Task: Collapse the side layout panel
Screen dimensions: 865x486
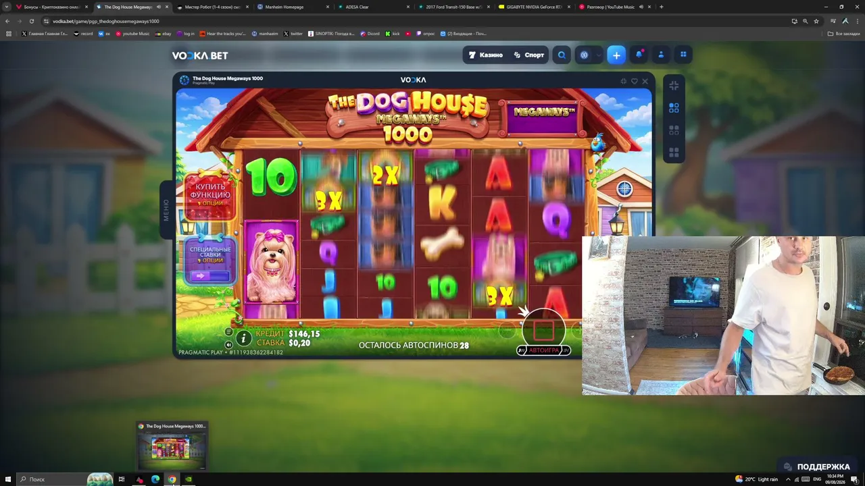Action: [674, 86]
